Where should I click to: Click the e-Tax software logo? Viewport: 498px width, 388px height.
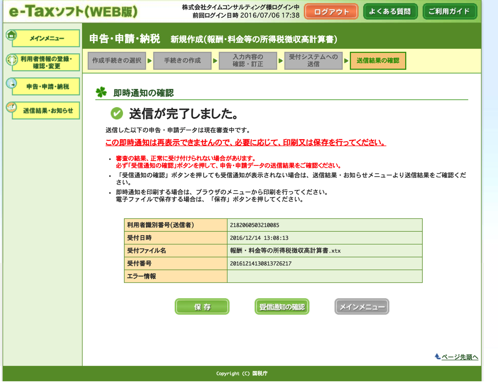point(73,12)
